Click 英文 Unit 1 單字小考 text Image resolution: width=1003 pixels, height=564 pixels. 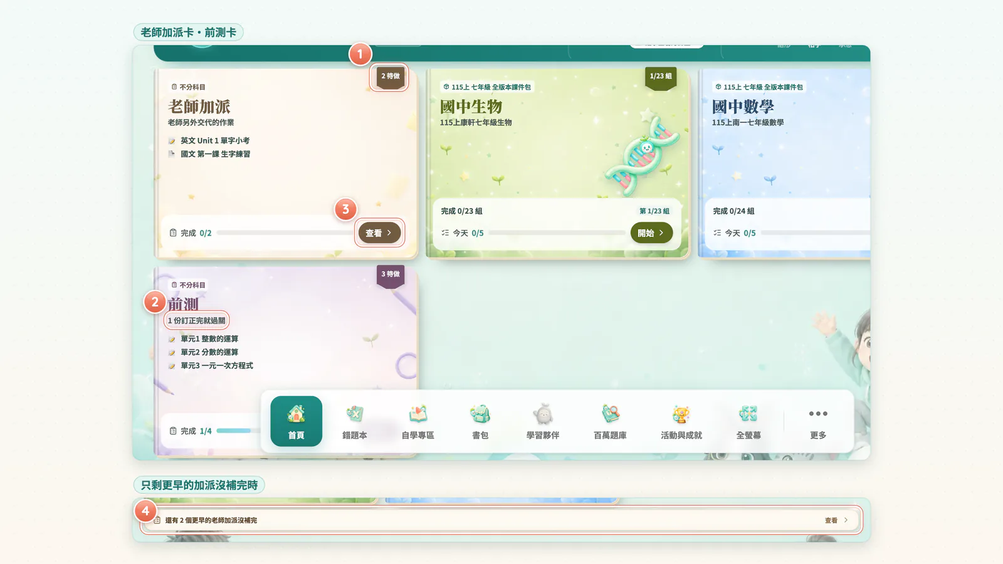(x=215, y=141)
